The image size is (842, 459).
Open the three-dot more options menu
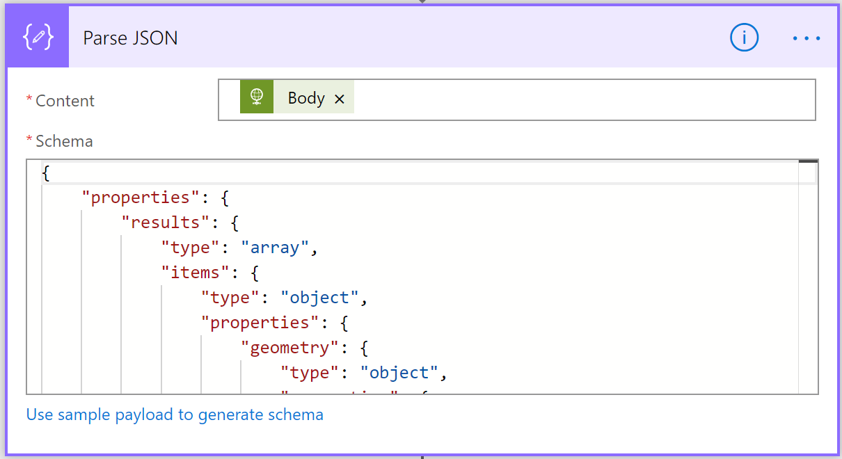(x=807, y=38)
